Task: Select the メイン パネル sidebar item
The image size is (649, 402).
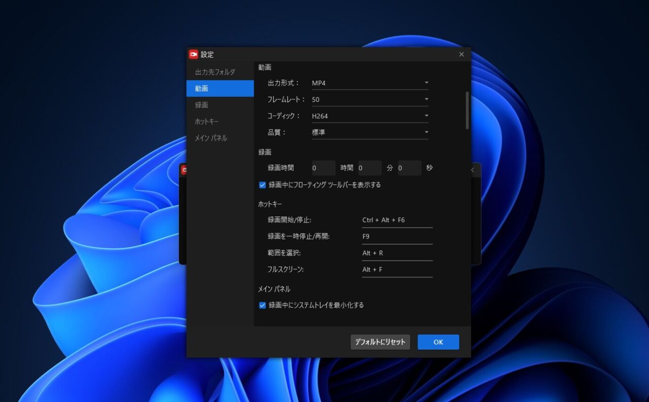Action: pyautogui.click(x=220, y=138)
